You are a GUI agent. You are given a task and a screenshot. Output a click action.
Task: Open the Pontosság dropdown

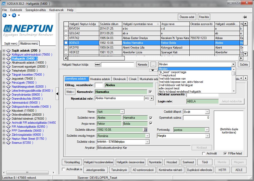click(207, 130)
